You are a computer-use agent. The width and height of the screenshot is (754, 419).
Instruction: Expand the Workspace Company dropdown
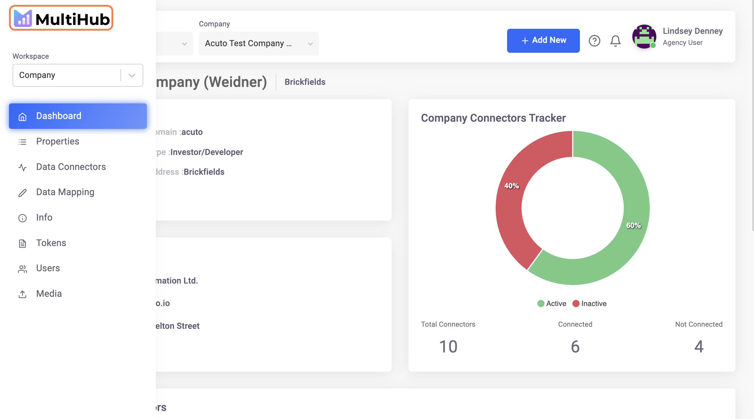[x=78, y=75]
